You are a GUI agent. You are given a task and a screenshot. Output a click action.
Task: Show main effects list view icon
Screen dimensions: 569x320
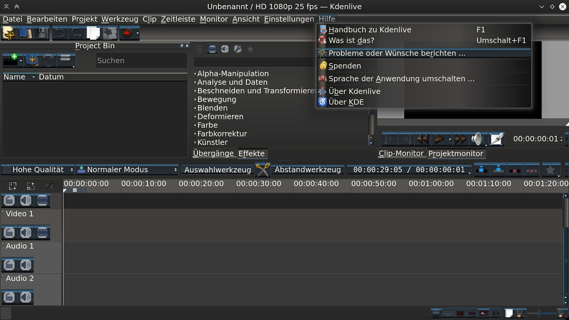[x=199, y=49]
